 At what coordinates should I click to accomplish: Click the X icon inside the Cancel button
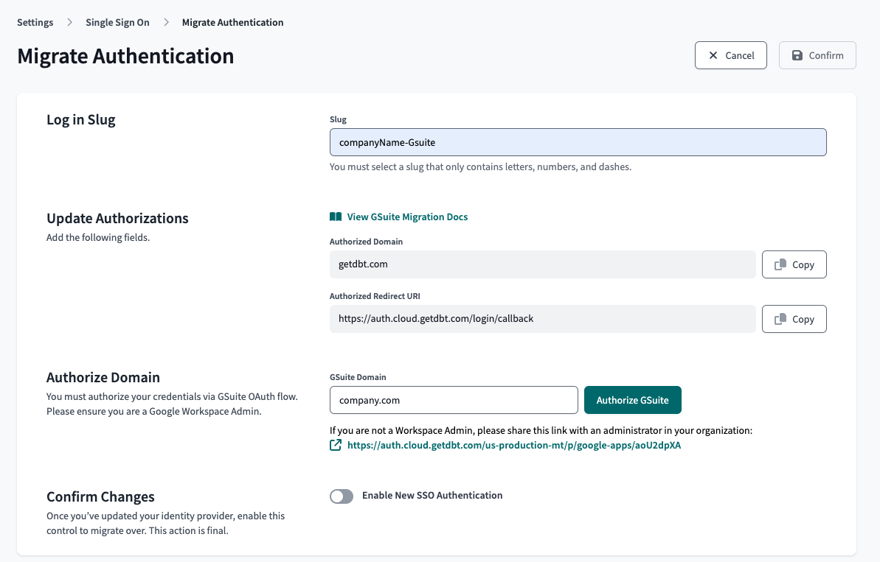(x=713, y=55)
